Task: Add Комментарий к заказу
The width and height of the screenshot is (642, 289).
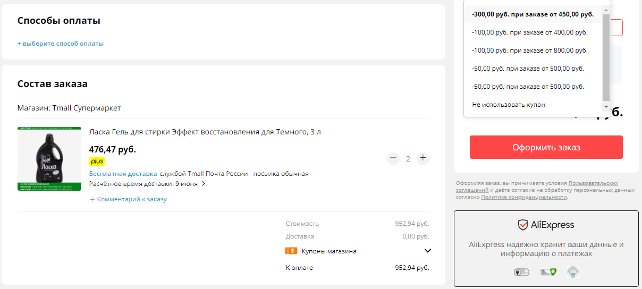Action: (128, 199)
